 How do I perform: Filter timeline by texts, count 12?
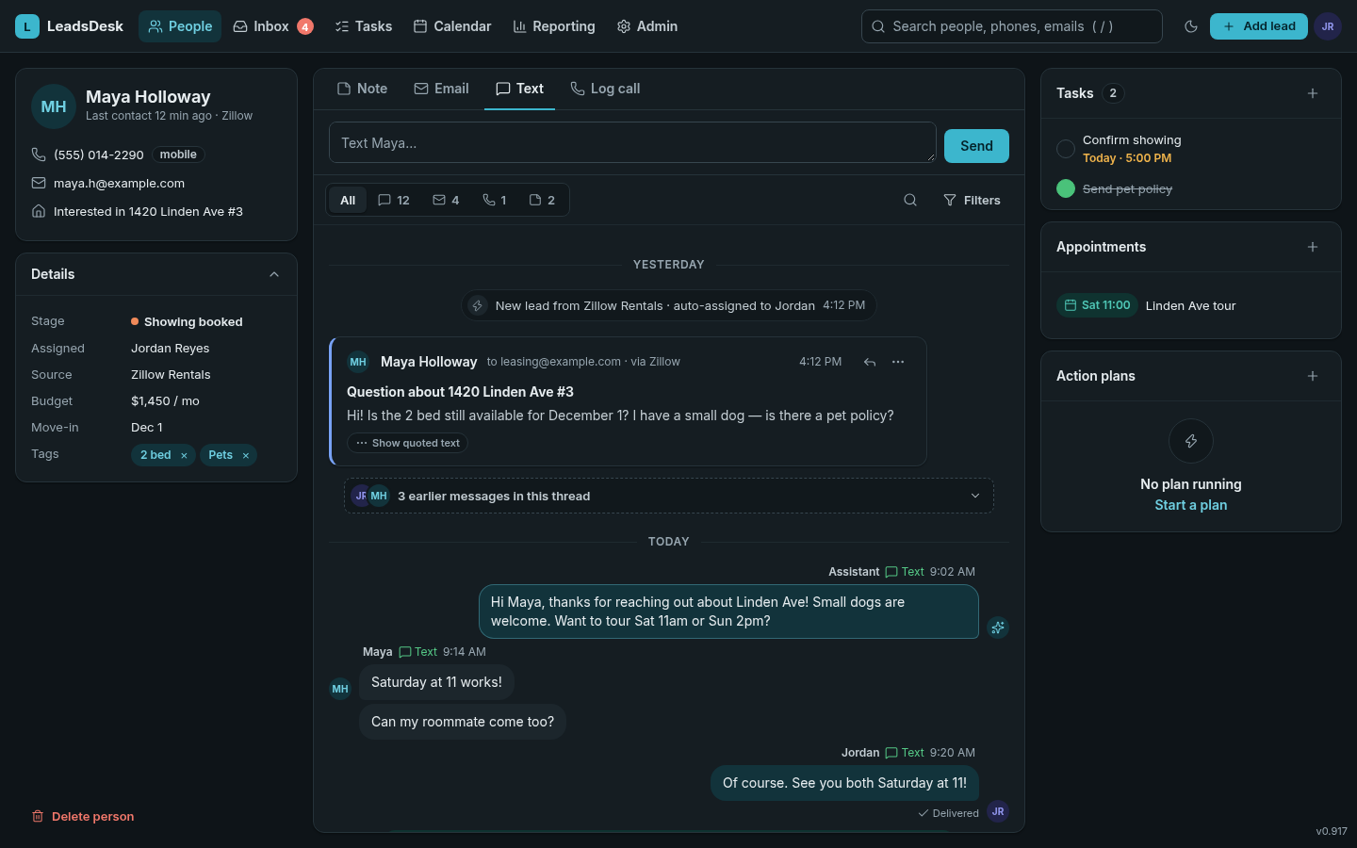pyautogui.click(x=394, y=200)
